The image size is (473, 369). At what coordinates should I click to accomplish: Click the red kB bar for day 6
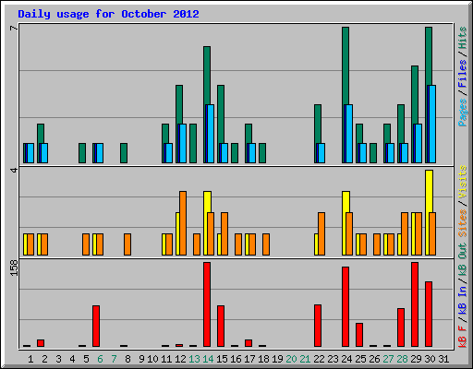96,326
